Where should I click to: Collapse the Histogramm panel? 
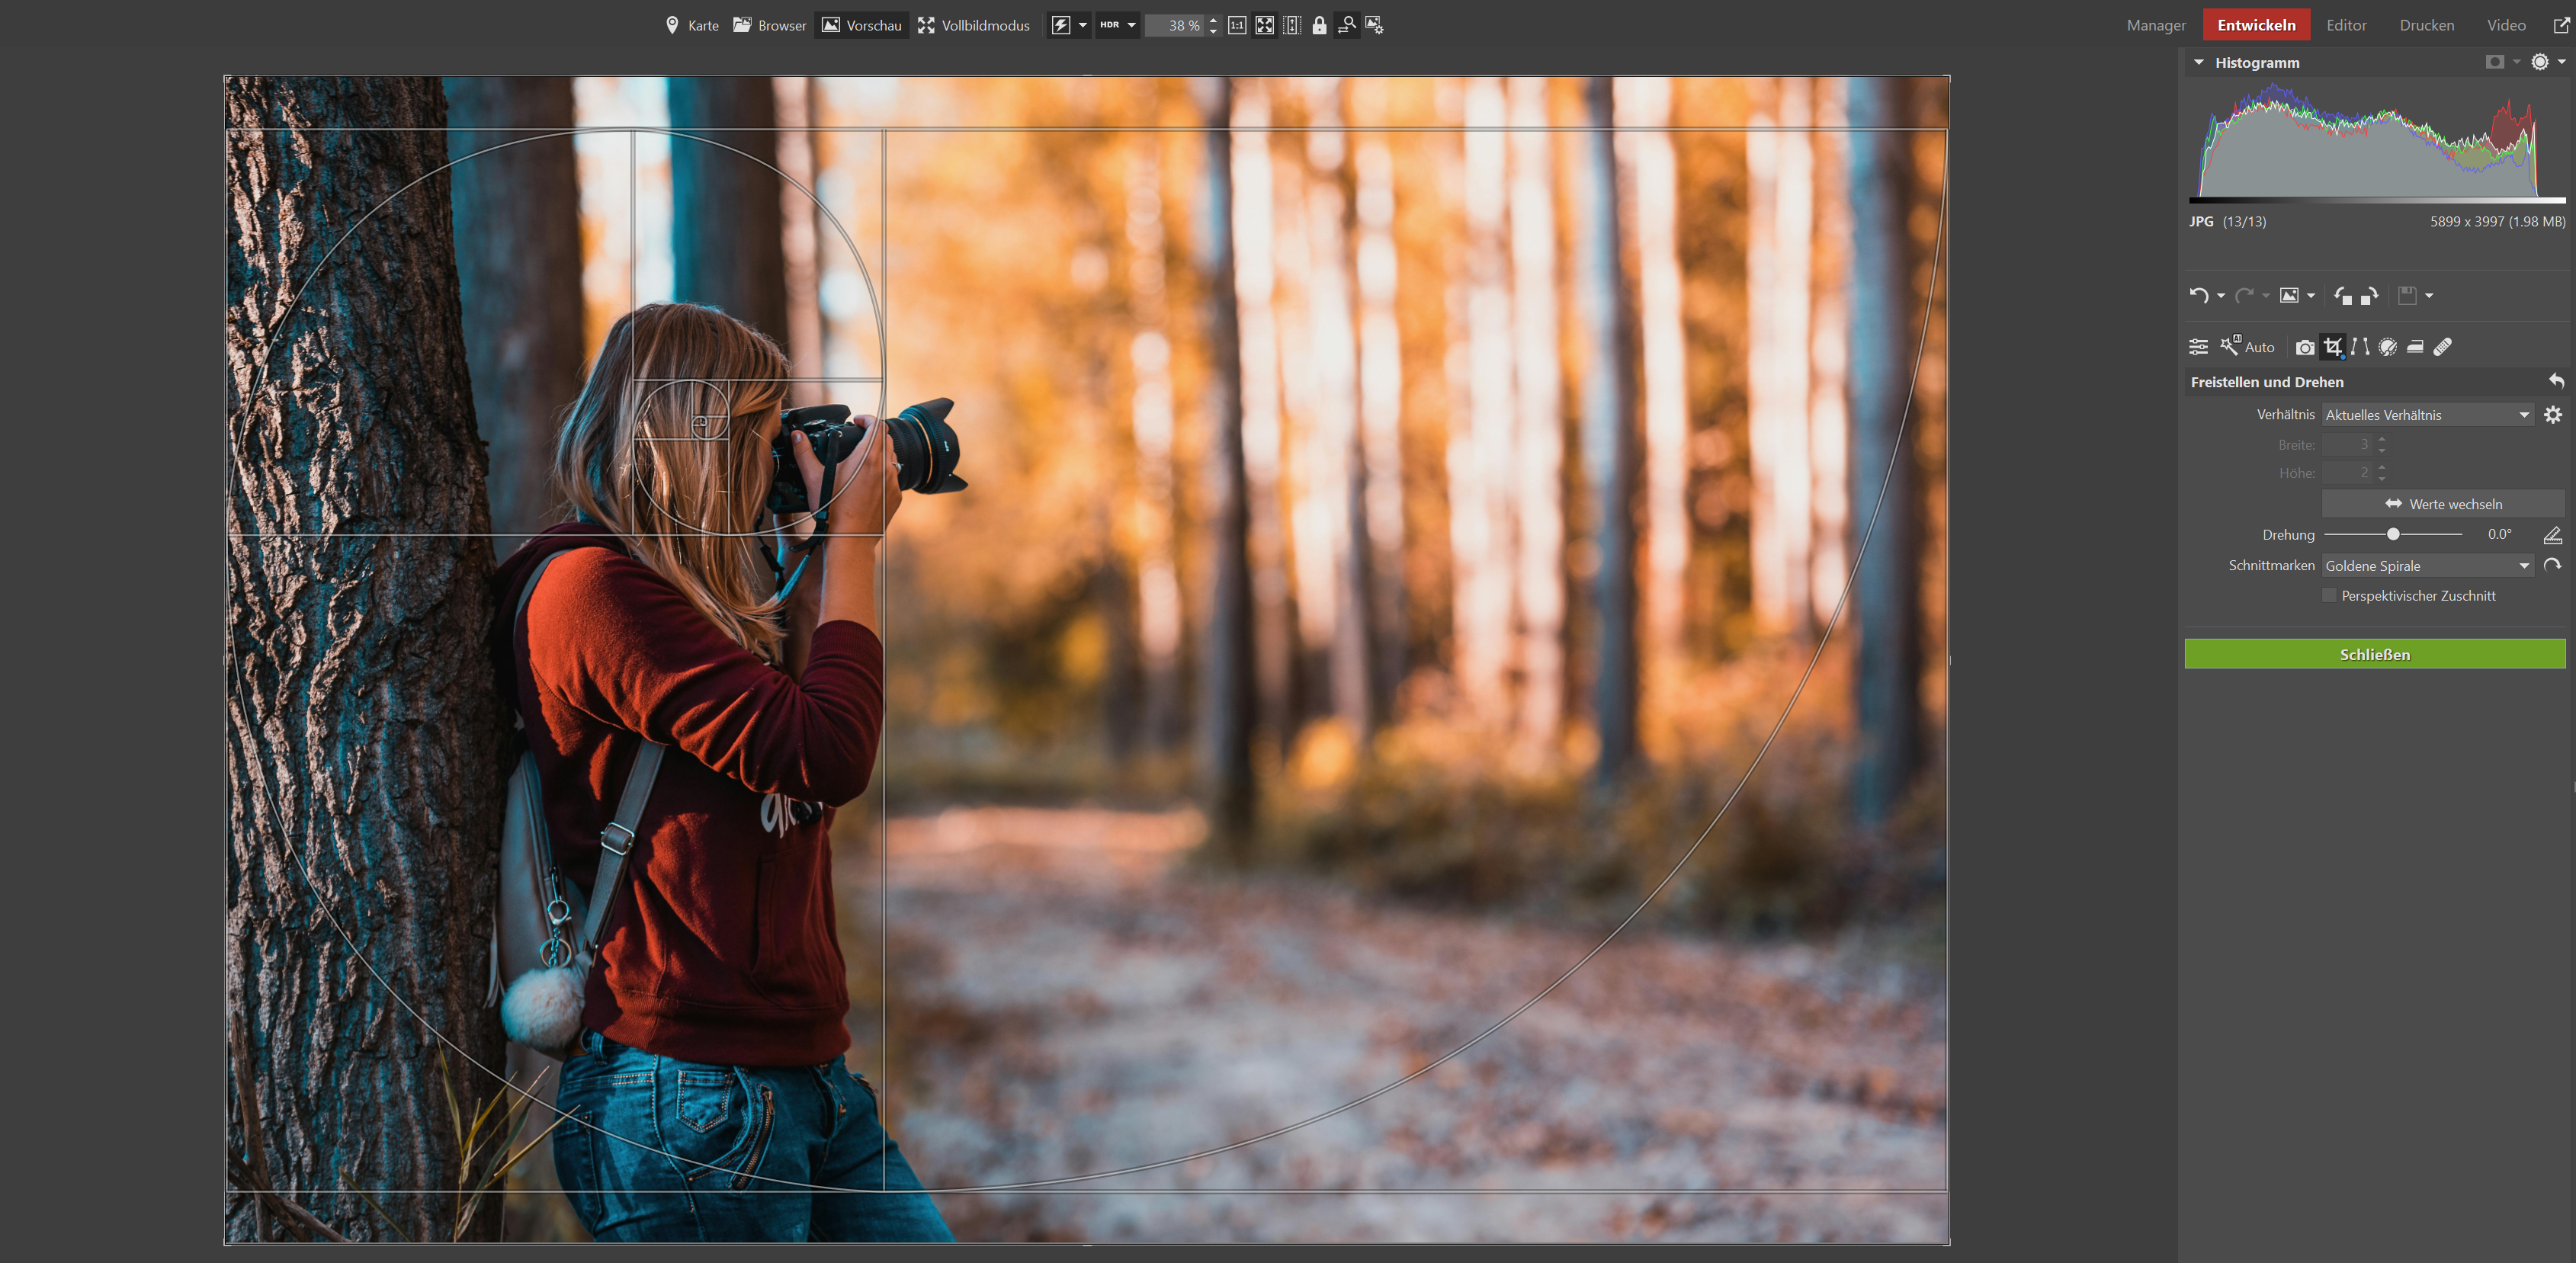pos(2199,63)
